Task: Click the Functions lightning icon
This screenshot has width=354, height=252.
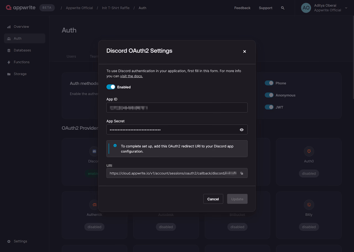Action: tap(9, 62)
